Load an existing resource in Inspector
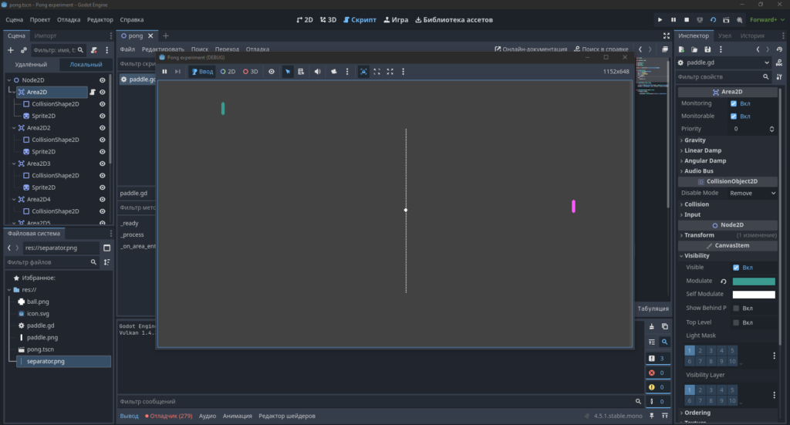The image size is (790, 425). pos(694,49)
